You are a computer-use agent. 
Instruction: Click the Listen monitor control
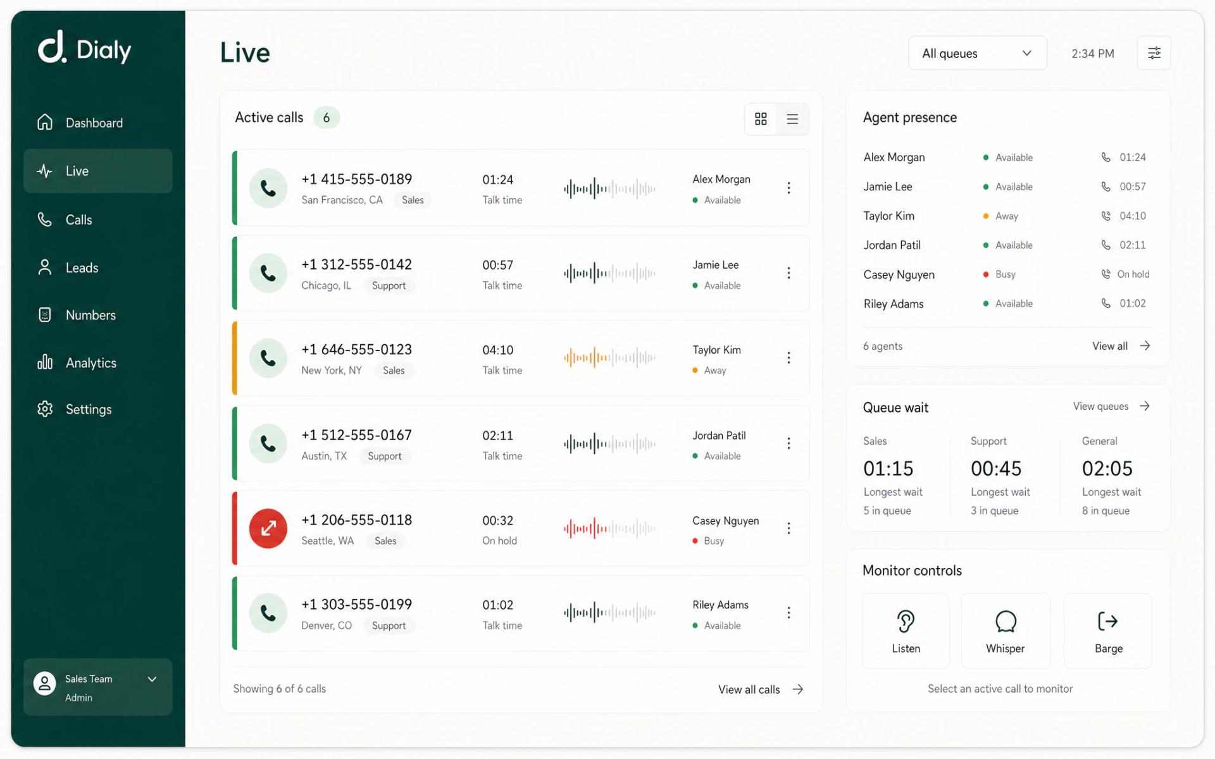906,631
